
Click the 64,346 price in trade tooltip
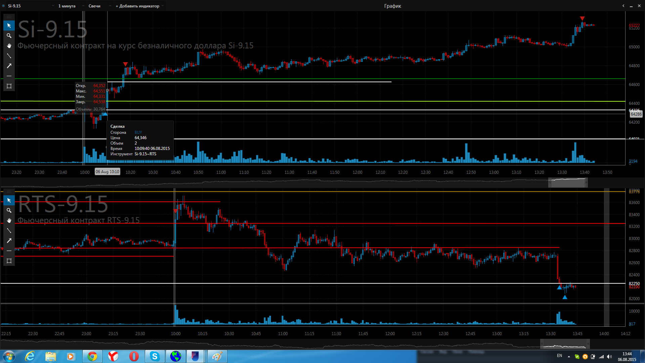pyautogui.click(x=140, y=138)
